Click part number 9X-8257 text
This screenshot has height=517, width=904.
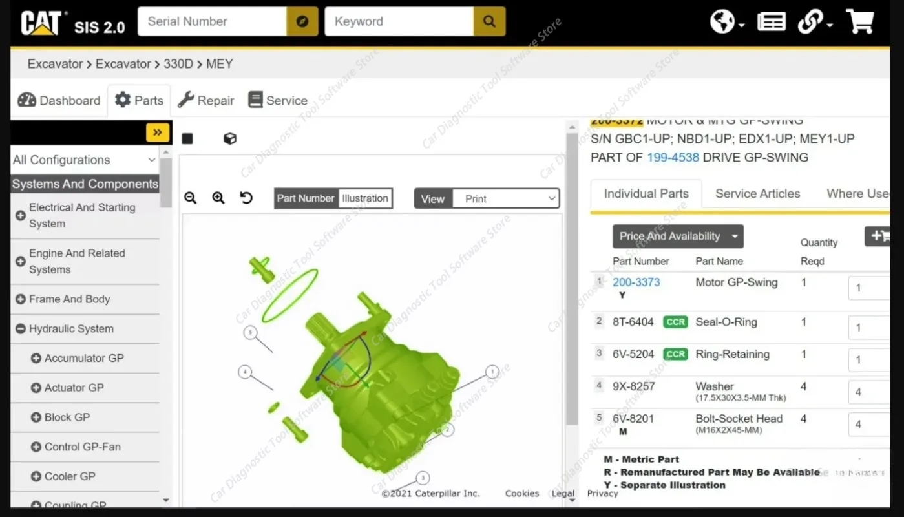pos(634,386)
